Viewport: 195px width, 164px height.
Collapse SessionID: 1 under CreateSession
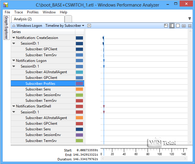point(14,43)
